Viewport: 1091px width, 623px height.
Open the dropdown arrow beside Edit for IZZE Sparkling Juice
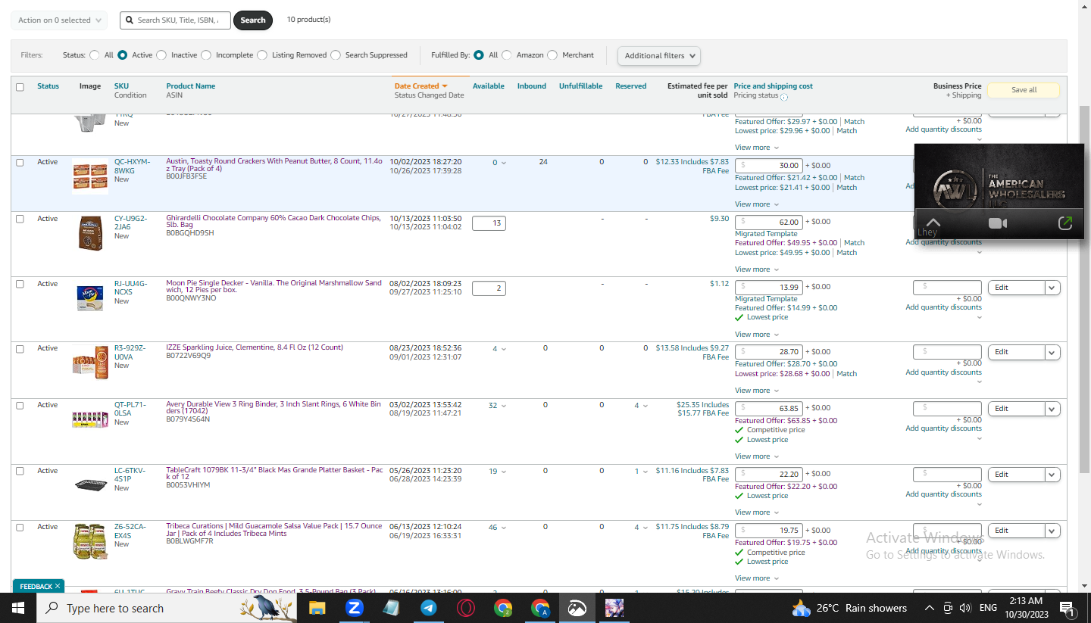point(1052,352)
